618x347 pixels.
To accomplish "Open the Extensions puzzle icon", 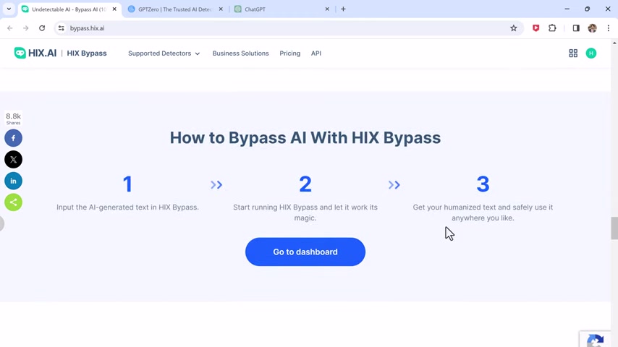I will (x=552, y=28).
